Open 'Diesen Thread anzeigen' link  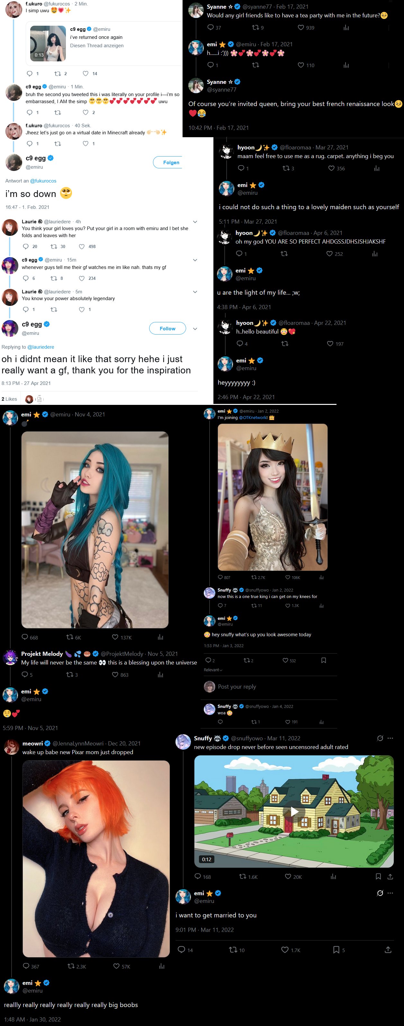tap(97, 45)
